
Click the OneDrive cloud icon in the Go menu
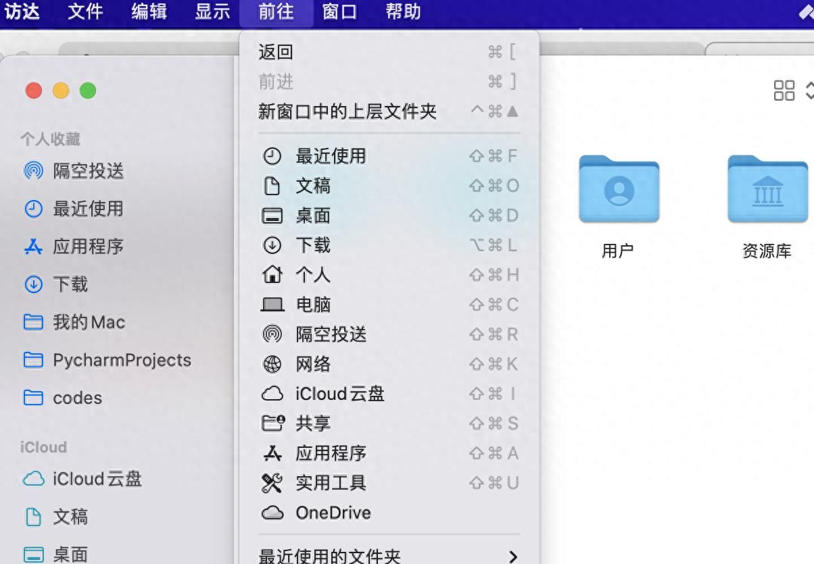273,513
